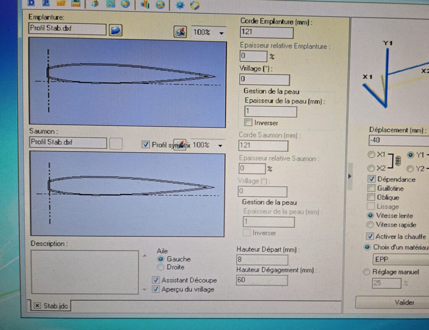
Task: Select the Stab.jdc tab
Action: tap(52, 306)
